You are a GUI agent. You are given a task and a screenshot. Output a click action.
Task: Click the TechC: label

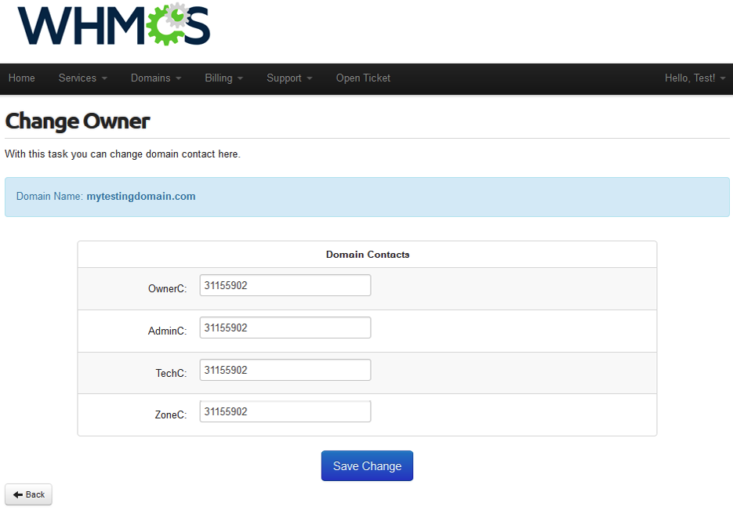pos(171,373)
